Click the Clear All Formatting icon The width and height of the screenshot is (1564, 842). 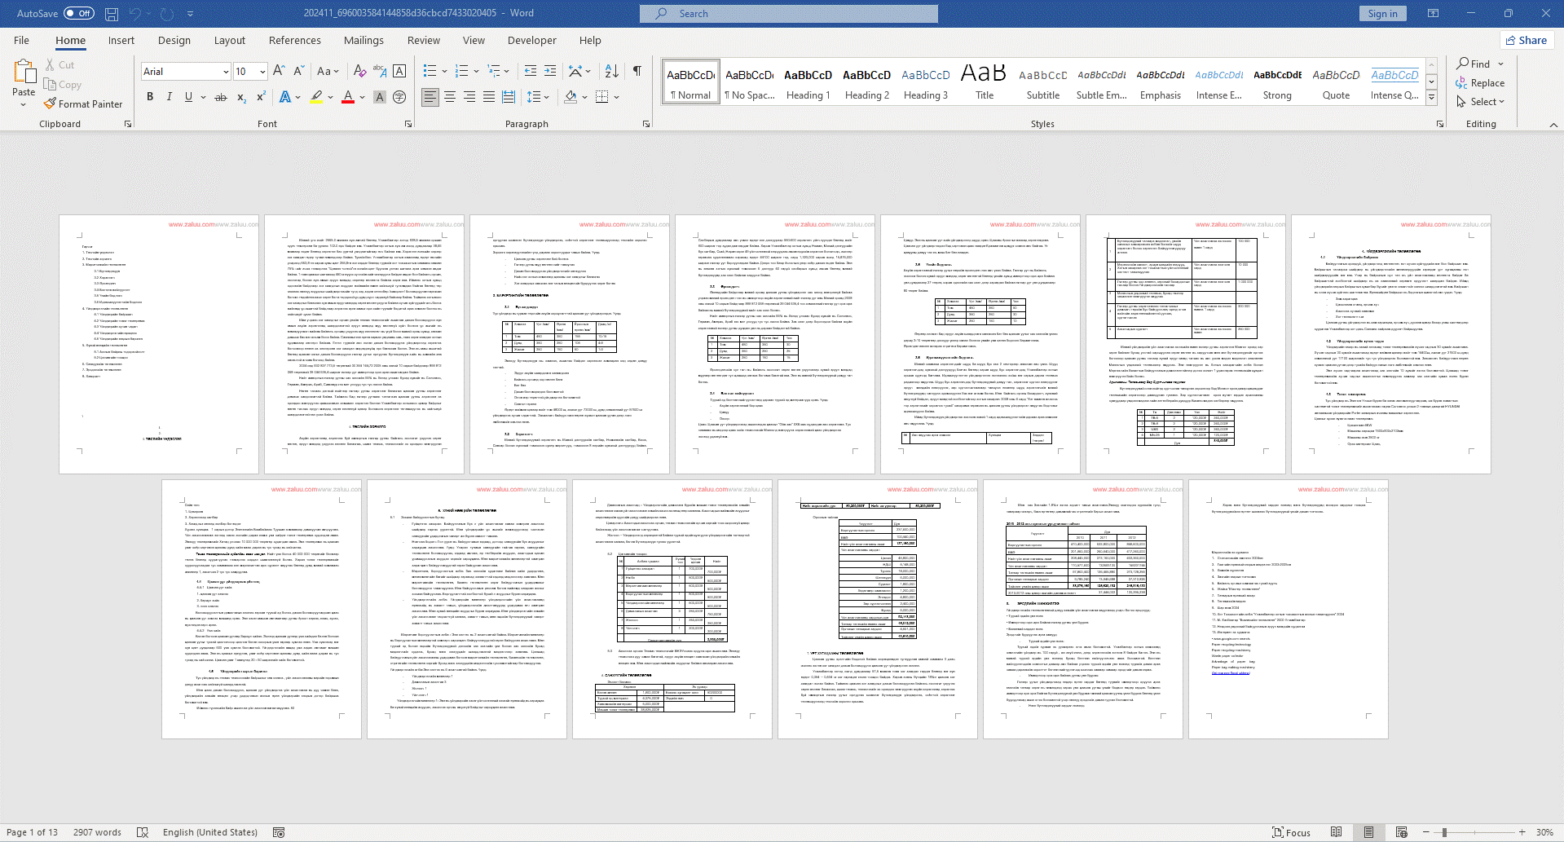click(x=359, y=72)
